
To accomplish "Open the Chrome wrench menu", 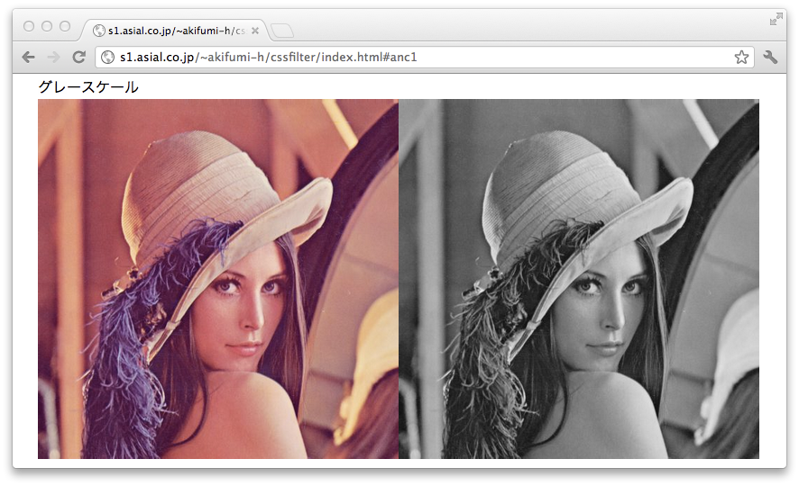I will click(770, 58).
